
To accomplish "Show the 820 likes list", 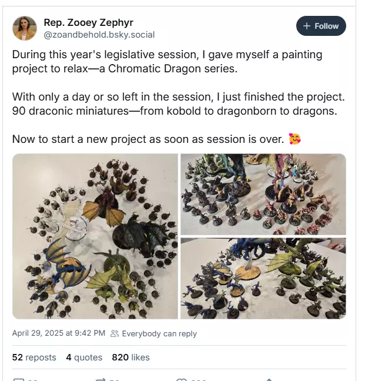I will pyautogui.click(x=130, y=357).
